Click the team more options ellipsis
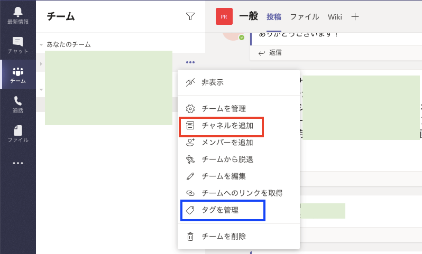Viewport: 422px width, 254px height. (x=190, y=62)
